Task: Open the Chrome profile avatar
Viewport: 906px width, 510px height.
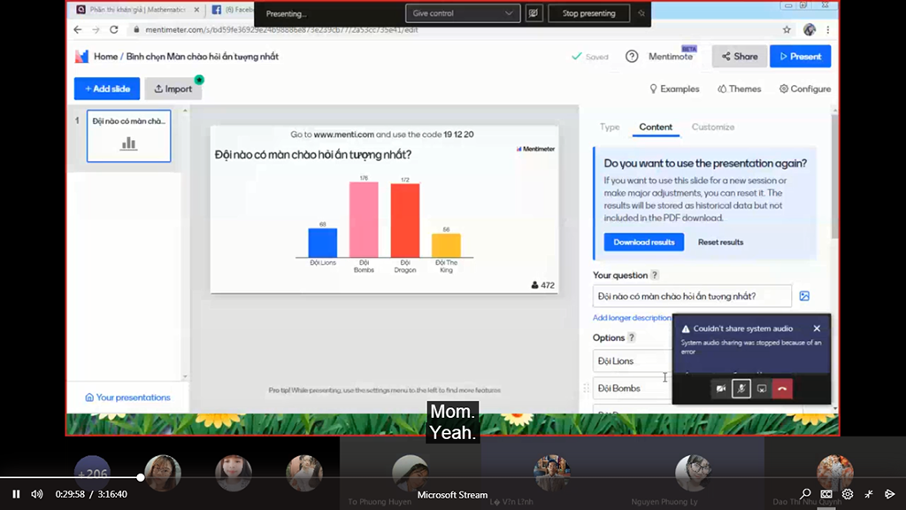Action: pyautogui.click(x=810, y=29)
